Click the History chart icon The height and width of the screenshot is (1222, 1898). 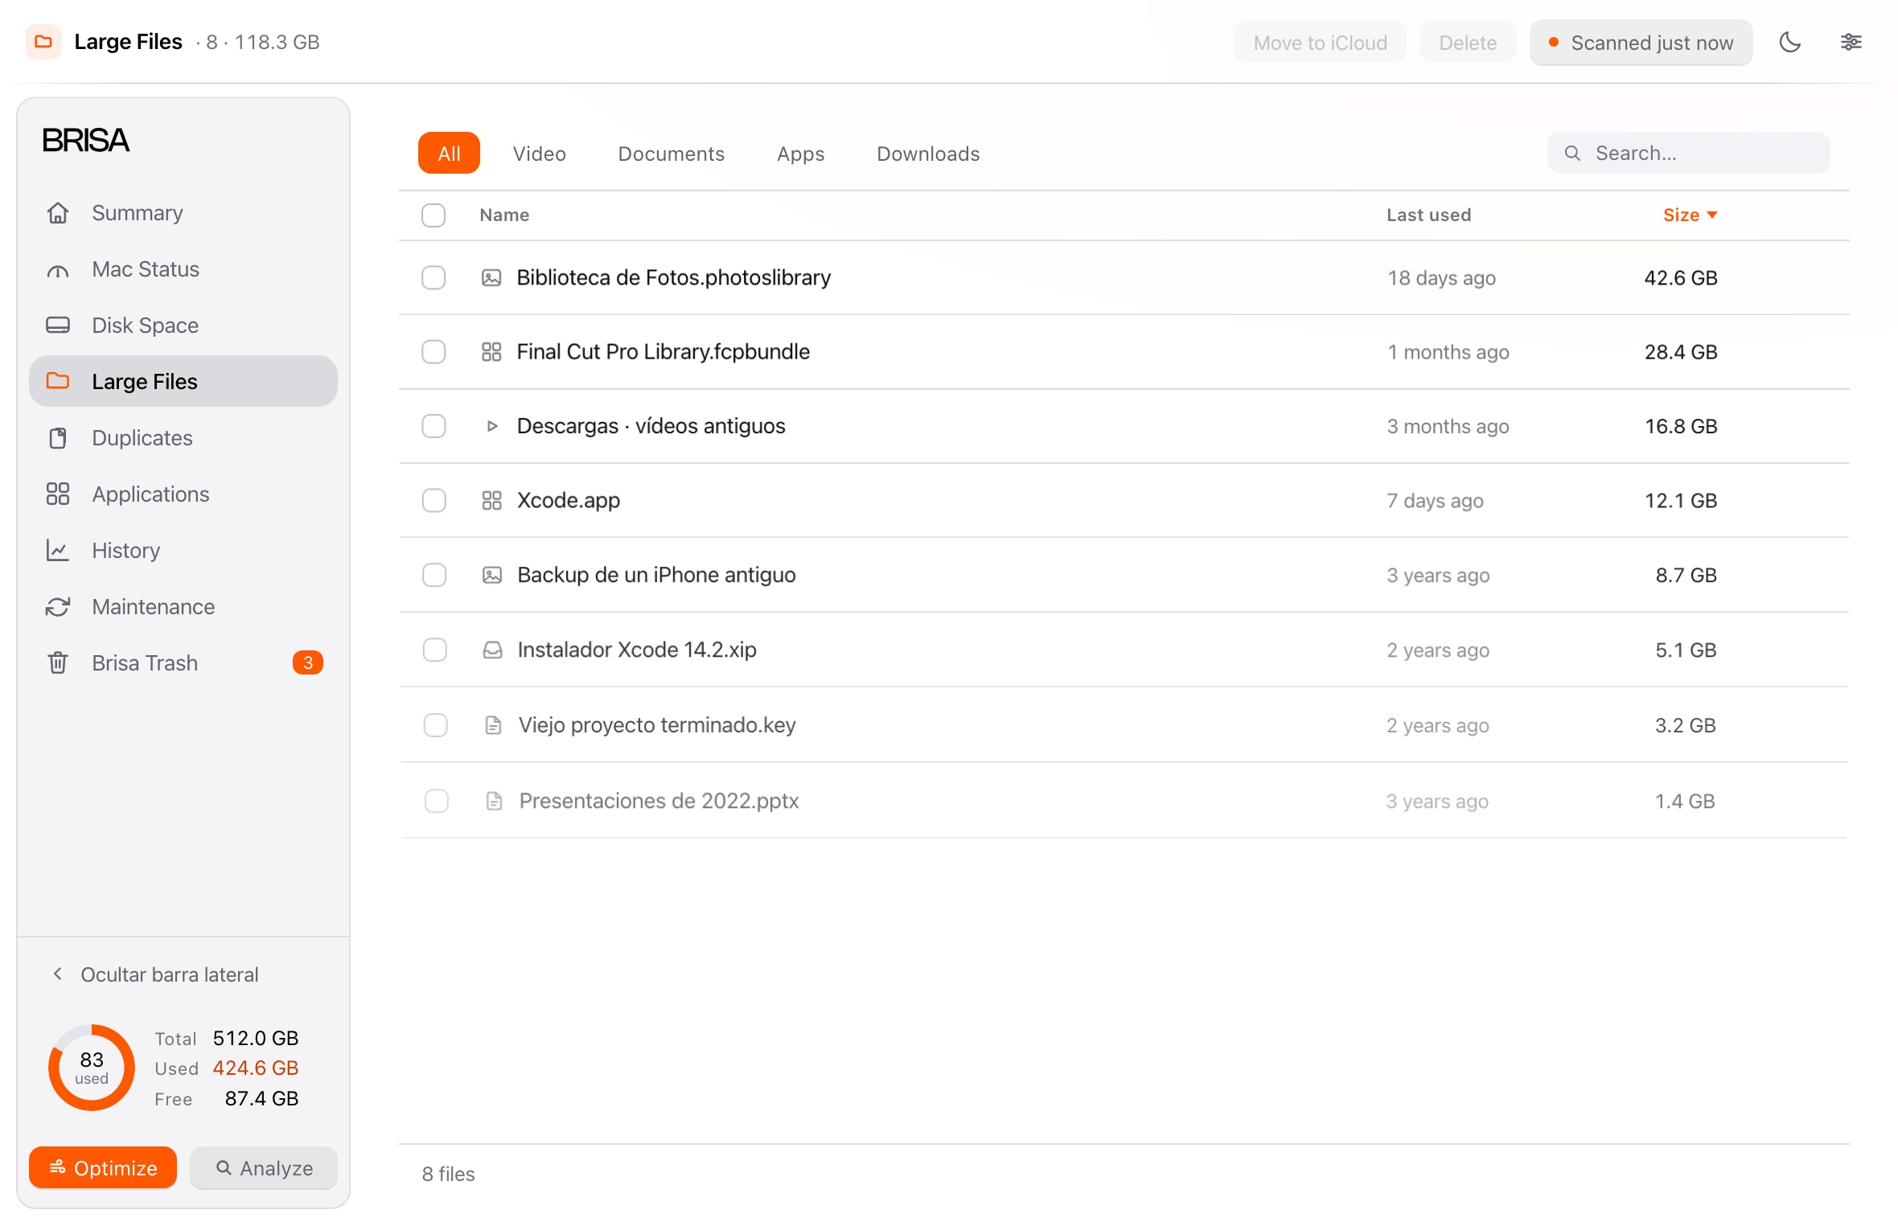tap(58, 551)
